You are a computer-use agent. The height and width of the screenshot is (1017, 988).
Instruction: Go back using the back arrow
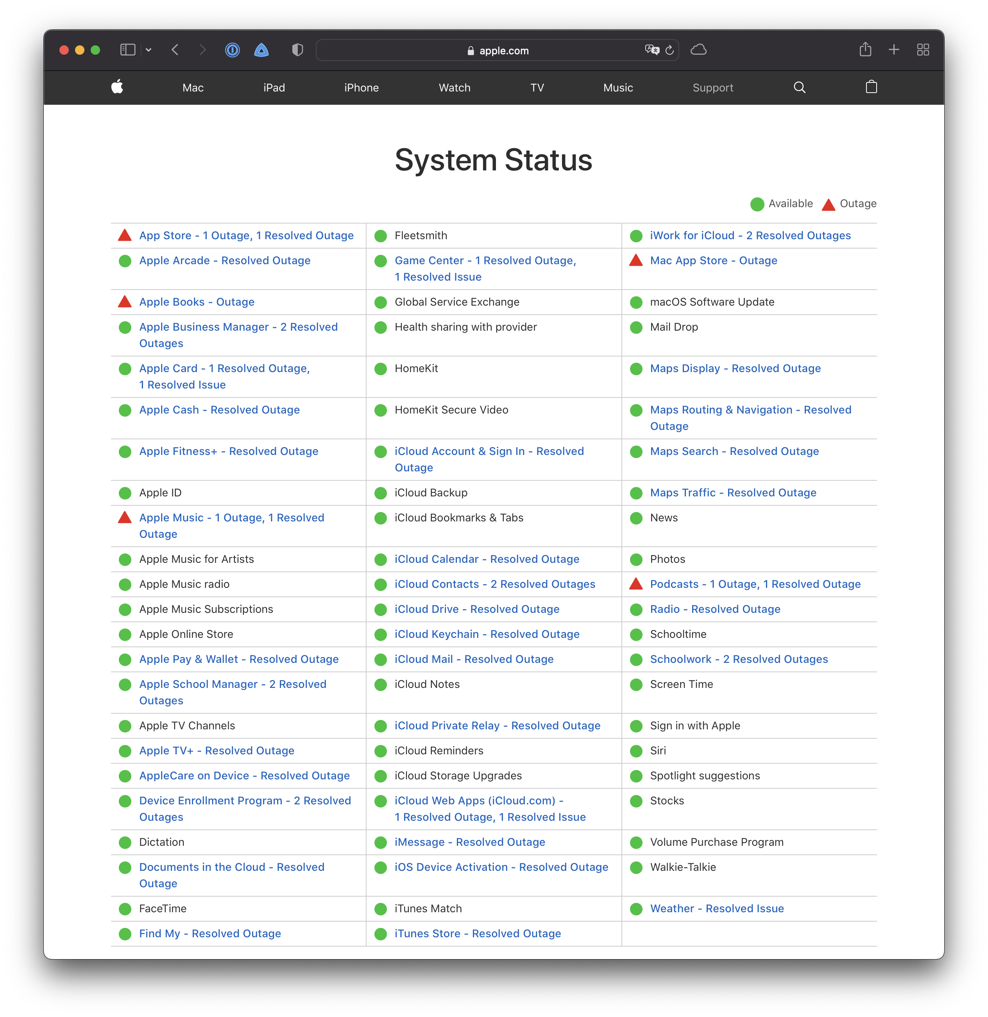(x=175, y=50)
